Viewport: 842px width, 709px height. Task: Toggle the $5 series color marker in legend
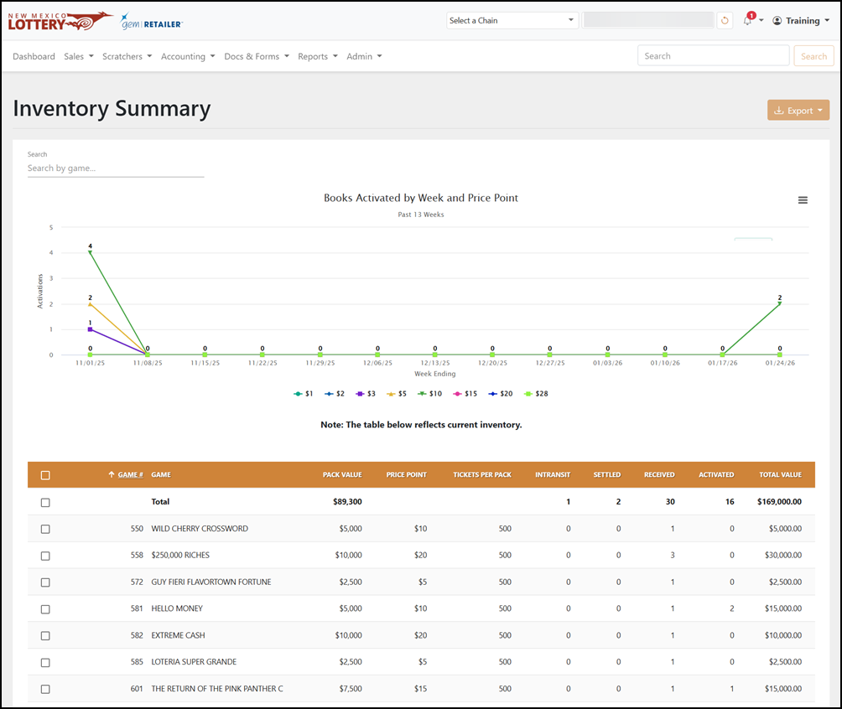(x=391, y=393)
